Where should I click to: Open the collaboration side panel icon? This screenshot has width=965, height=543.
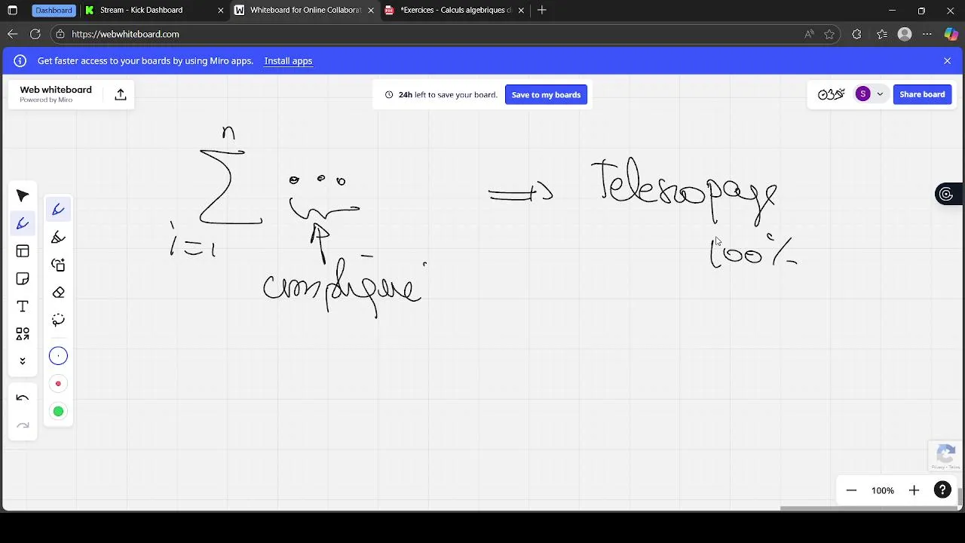[945, 195]
